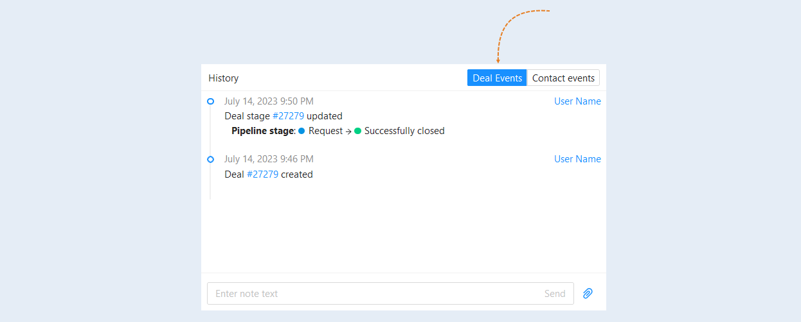
Task: Click the green Successfully closed stage dot
Action: [357, 131]
